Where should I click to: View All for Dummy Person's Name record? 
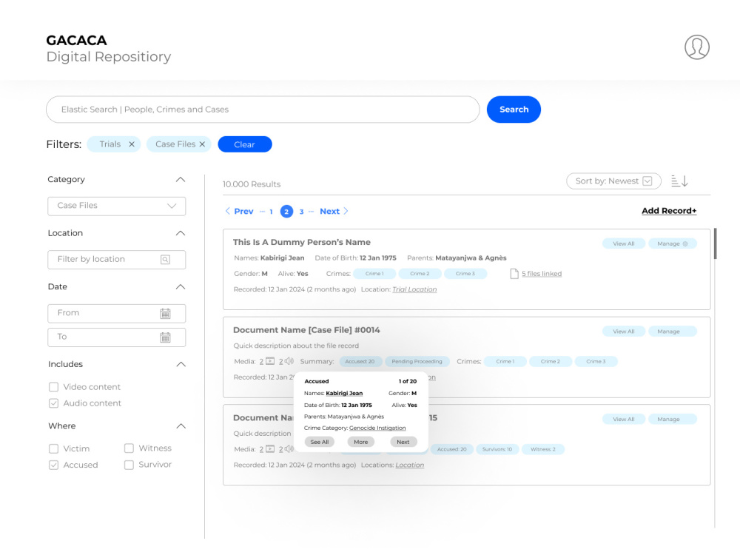pyautogui.click(x=623, y=244)
